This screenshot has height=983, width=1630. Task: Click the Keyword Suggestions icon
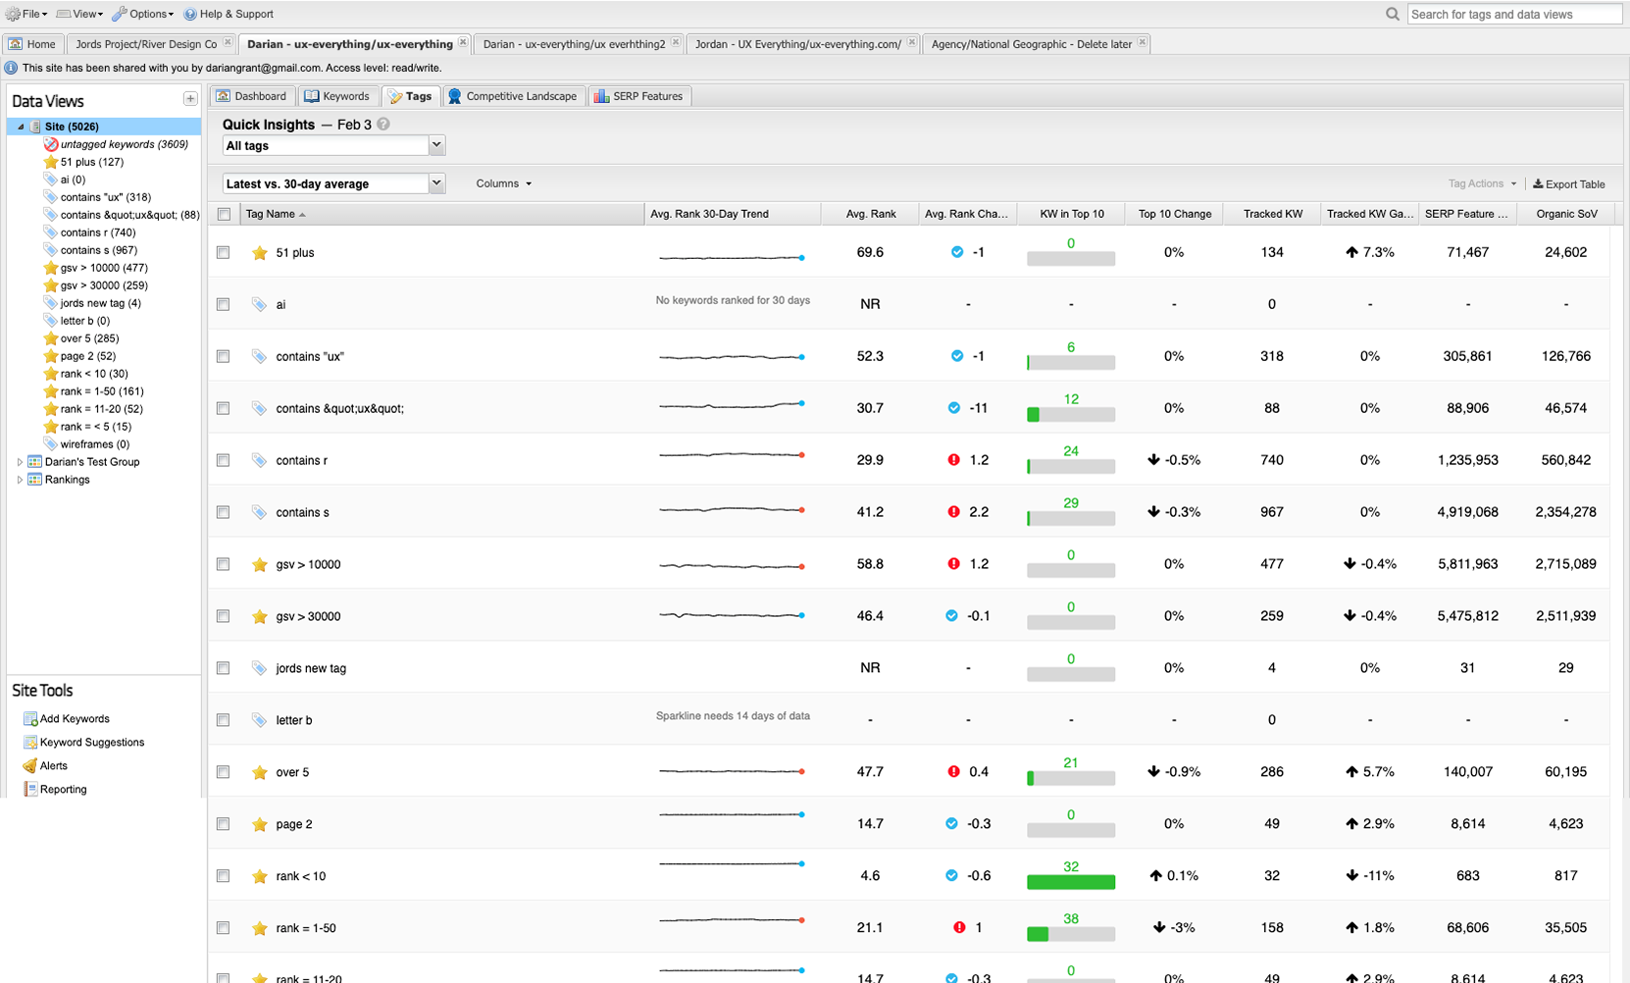click(30, 743)
